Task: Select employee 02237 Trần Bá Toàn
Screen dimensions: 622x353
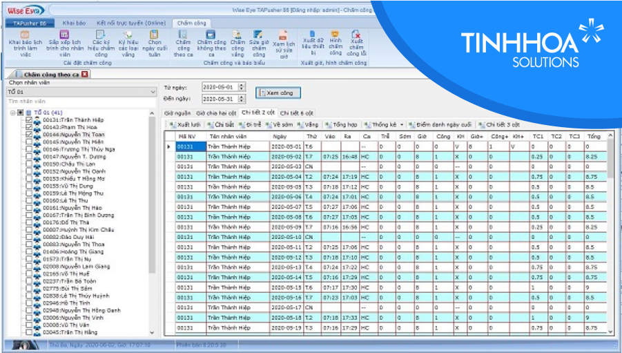Action: 70,281
